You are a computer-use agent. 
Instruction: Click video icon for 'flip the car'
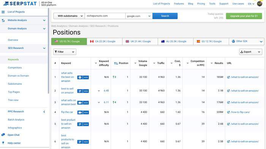click(80, 112)
